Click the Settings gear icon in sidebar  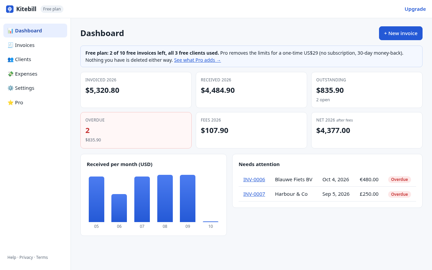10,88
